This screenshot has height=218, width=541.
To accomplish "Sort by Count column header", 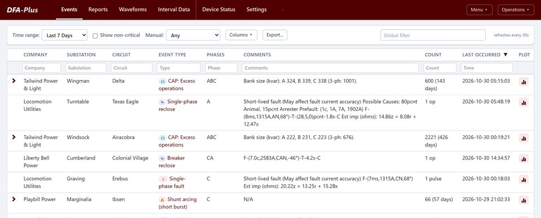I will 433,55.
